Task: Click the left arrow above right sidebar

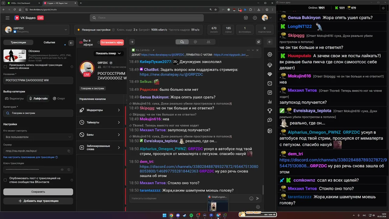Action: 270,42
